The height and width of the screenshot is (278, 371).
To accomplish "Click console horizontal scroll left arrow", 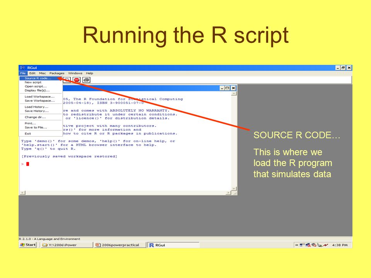I will pos(22,193).
